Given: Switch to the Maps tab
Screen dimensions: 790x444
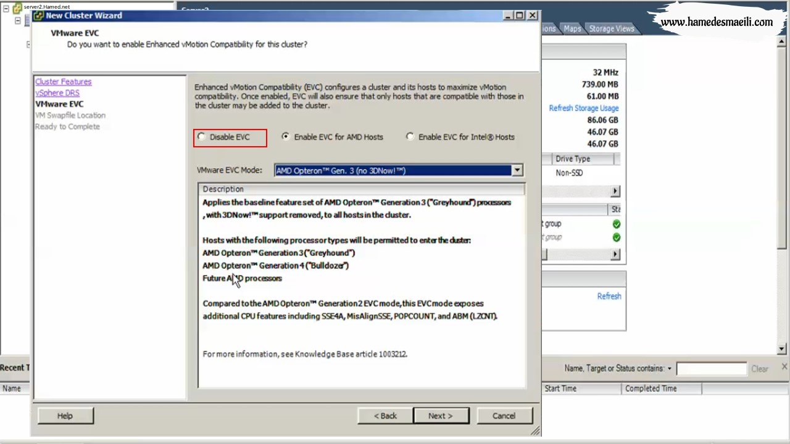Looking at the screenshot, I should pyautogui.click(x=572, y=29).
